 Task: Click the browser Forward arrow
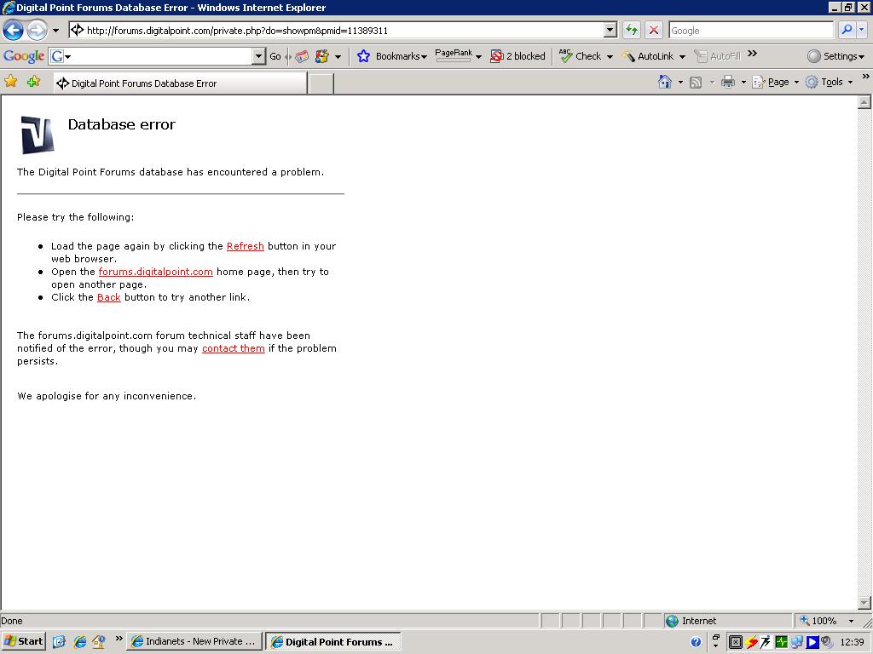click(37, 30)
